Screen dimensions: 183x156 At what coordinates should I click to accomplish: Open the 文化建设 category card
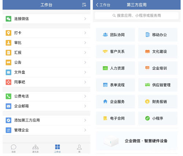pos(158,51)
